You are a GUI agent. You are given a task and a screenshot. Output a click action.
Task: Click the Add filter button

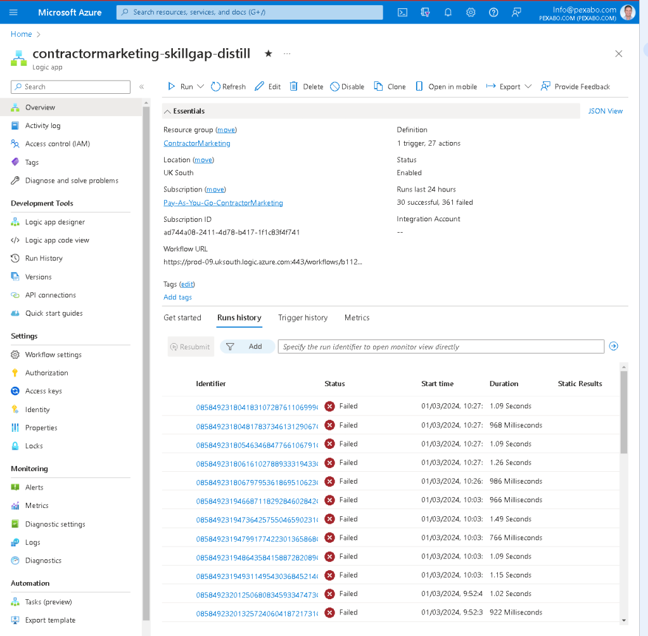(x=247, y=346)
